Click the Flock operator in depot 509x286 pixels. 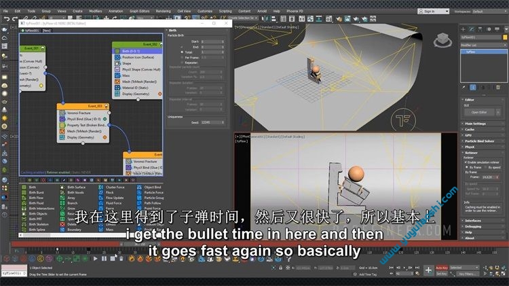click(x=106, y=192)
